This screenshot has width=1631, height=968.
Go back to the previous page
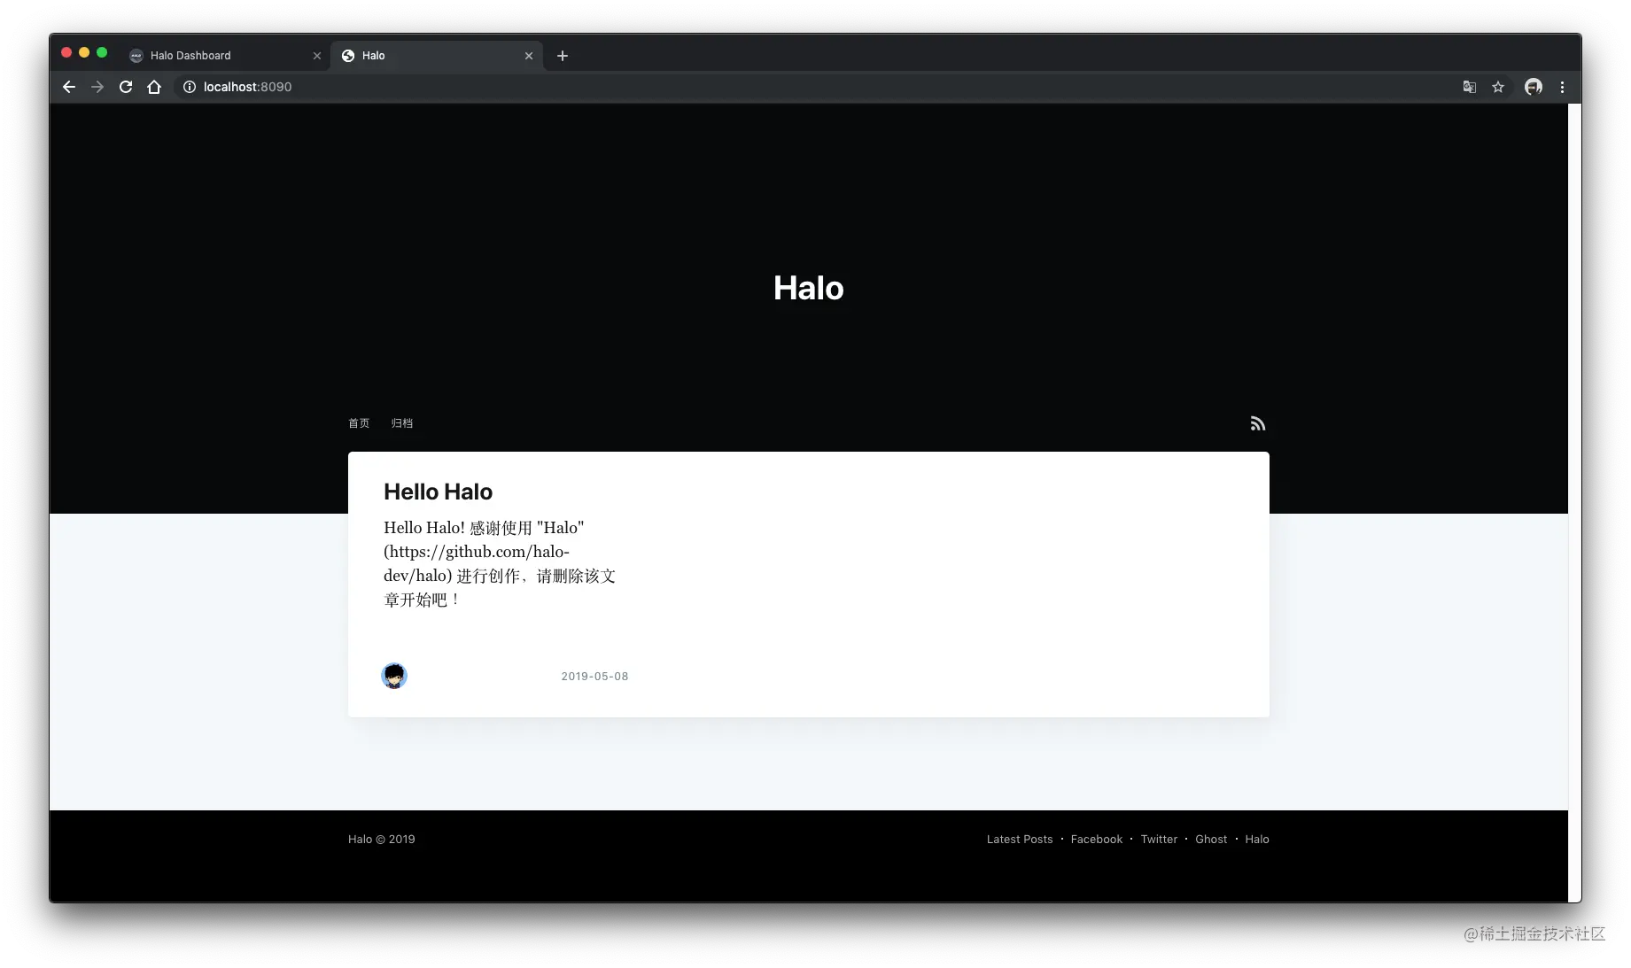point(69,87)
